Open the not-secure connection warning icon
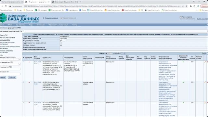 [10, 6]
